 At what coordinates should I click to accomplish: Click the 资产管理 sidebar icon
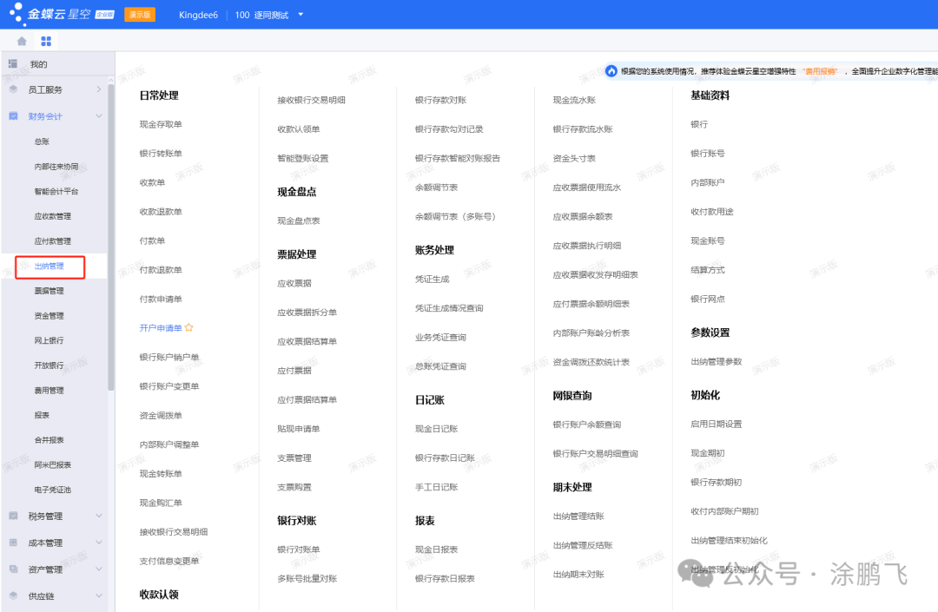point(13,569)
